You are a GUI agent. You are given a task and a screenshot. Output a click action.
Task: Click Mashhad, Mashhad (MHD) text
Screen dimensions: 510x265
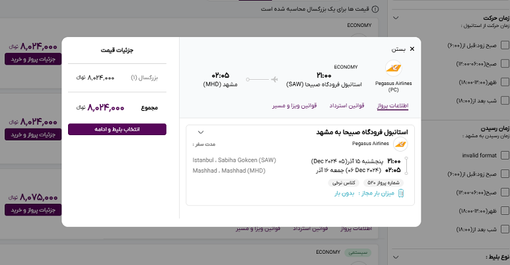[229, 171]
